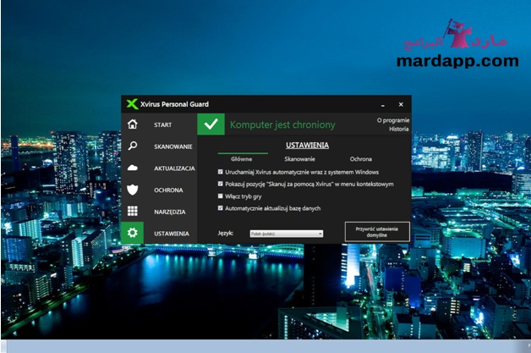Screen dimensions: 531x353
Task: Click the Aktualizacja cloud icon
Action: [x=133, y=168]
